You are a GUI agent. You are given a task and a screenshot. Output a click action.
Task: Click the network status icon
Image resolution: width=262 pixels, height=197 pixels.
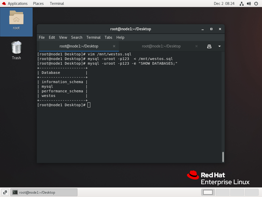click(242, 4)
